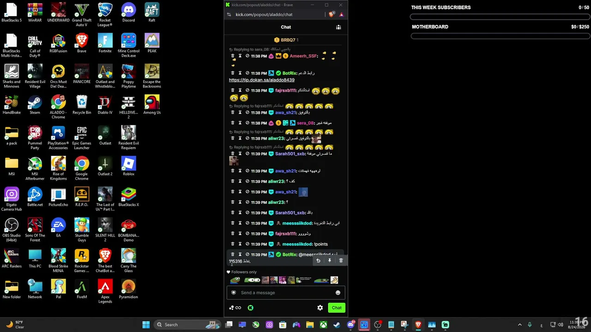Ban Ameerh_SSF using the circle-slash icon
Viewport: 591px width, 332px height.
click(x=247, y=56)
